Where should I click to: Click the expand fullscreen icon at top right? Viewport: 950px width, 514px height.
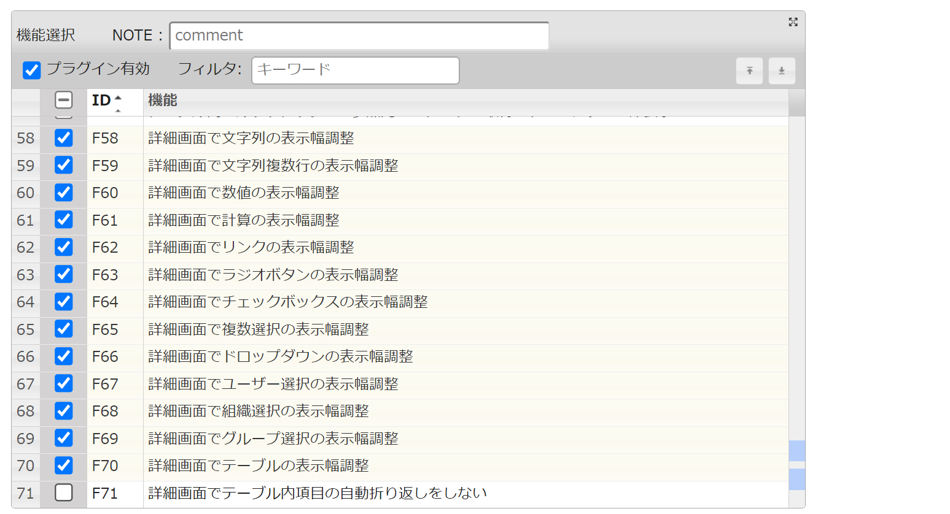(x=793, y=22)
